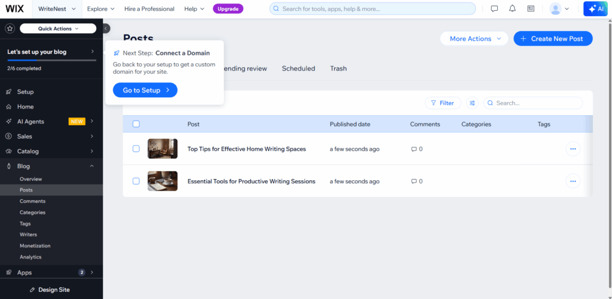Screen dimensions: 612x299
Task: Click the Catalog icon in sidebar
Action: coord(8,151)
